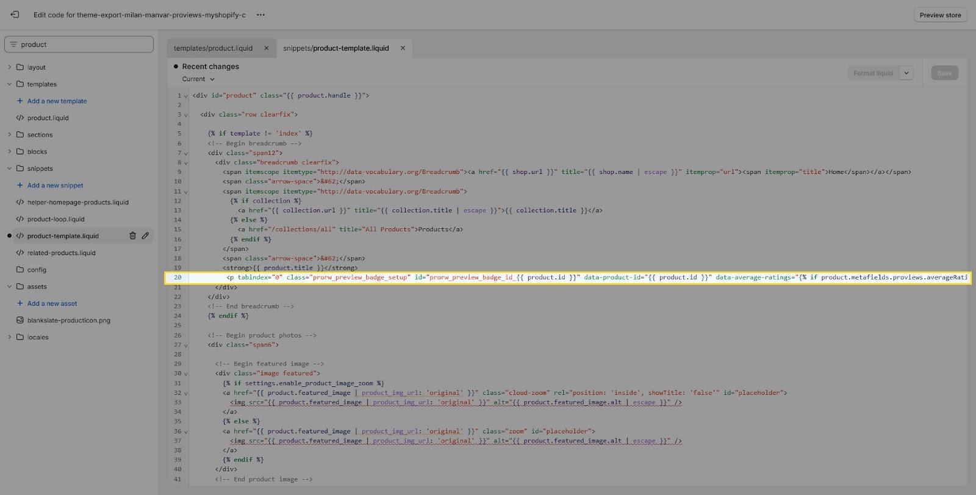The height and width of the screenshot is (495, 976).
Task: Open the three-dot more actions menu
Action: pos(260,15)
